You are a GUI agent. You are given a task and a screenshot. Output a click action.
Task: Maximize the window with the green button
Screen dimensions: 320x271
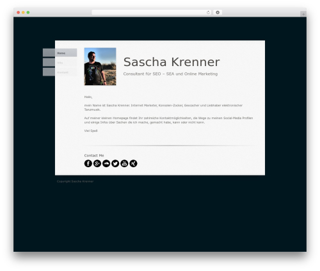pos(28,12)
